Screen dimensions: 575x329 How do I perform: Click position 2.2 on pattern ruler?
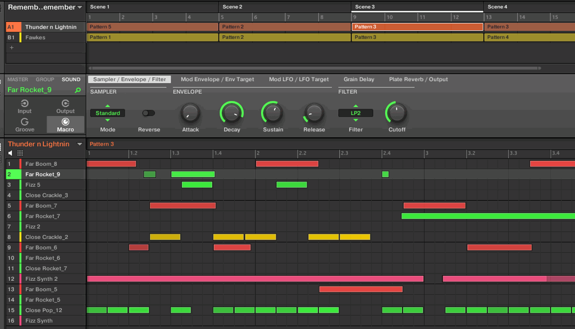pos(303,153)
